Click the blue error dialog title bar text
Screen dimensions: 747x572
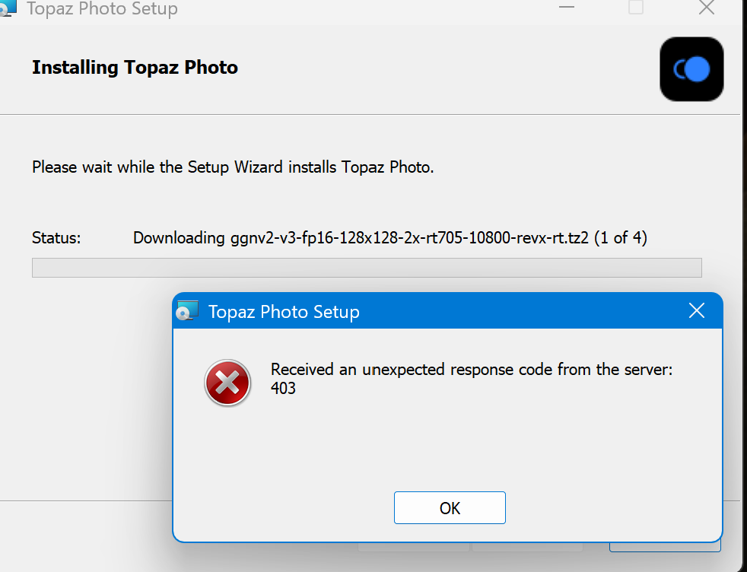284,311
